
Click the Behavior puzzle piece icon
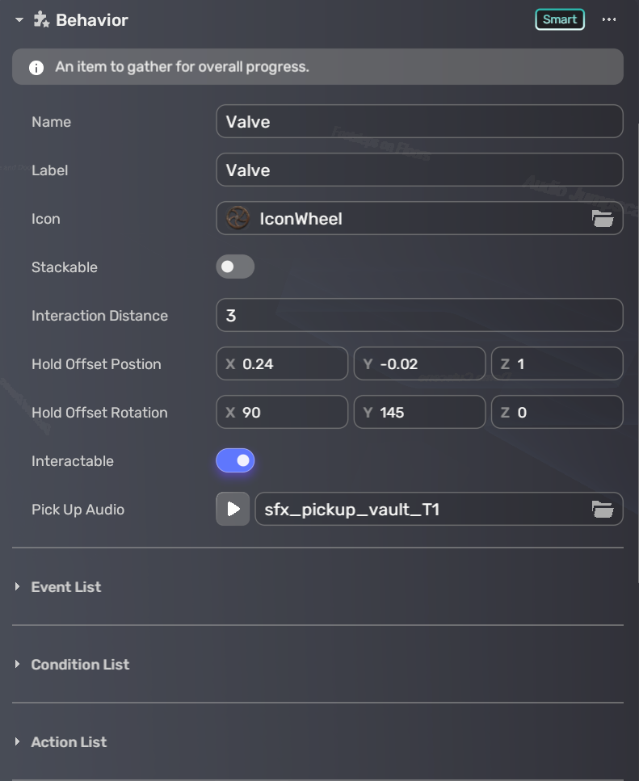tap(42, 20)
